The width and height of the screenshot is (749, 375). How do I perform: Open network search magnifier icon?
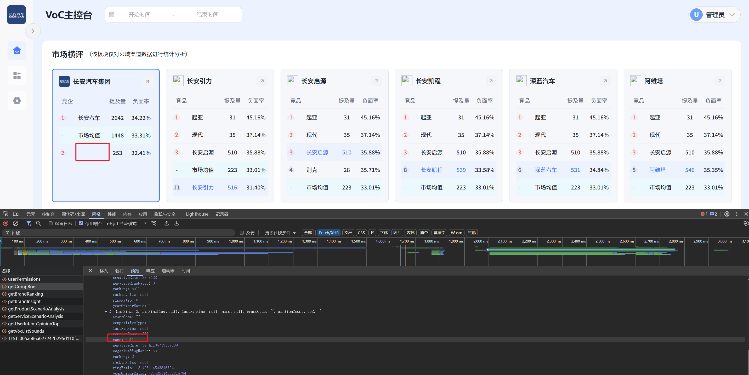pos(38,223)
